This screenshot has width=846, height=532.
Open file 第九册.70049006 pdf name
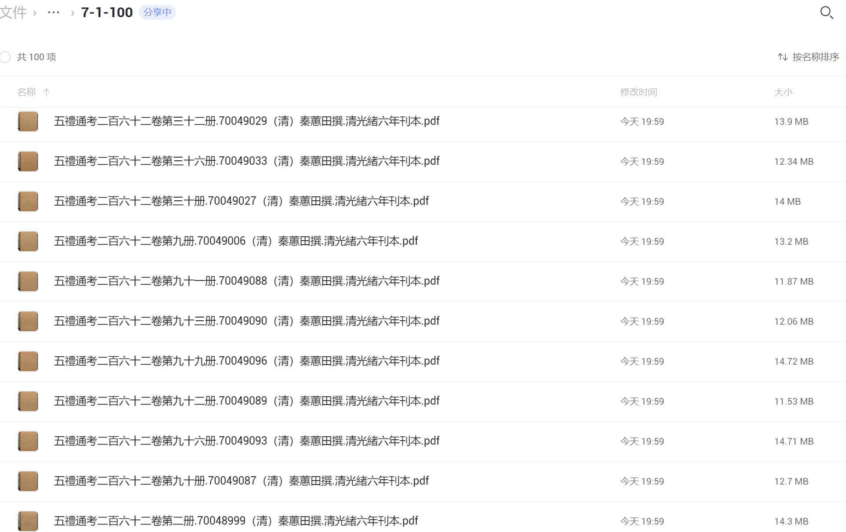click(x=236, y=241)
